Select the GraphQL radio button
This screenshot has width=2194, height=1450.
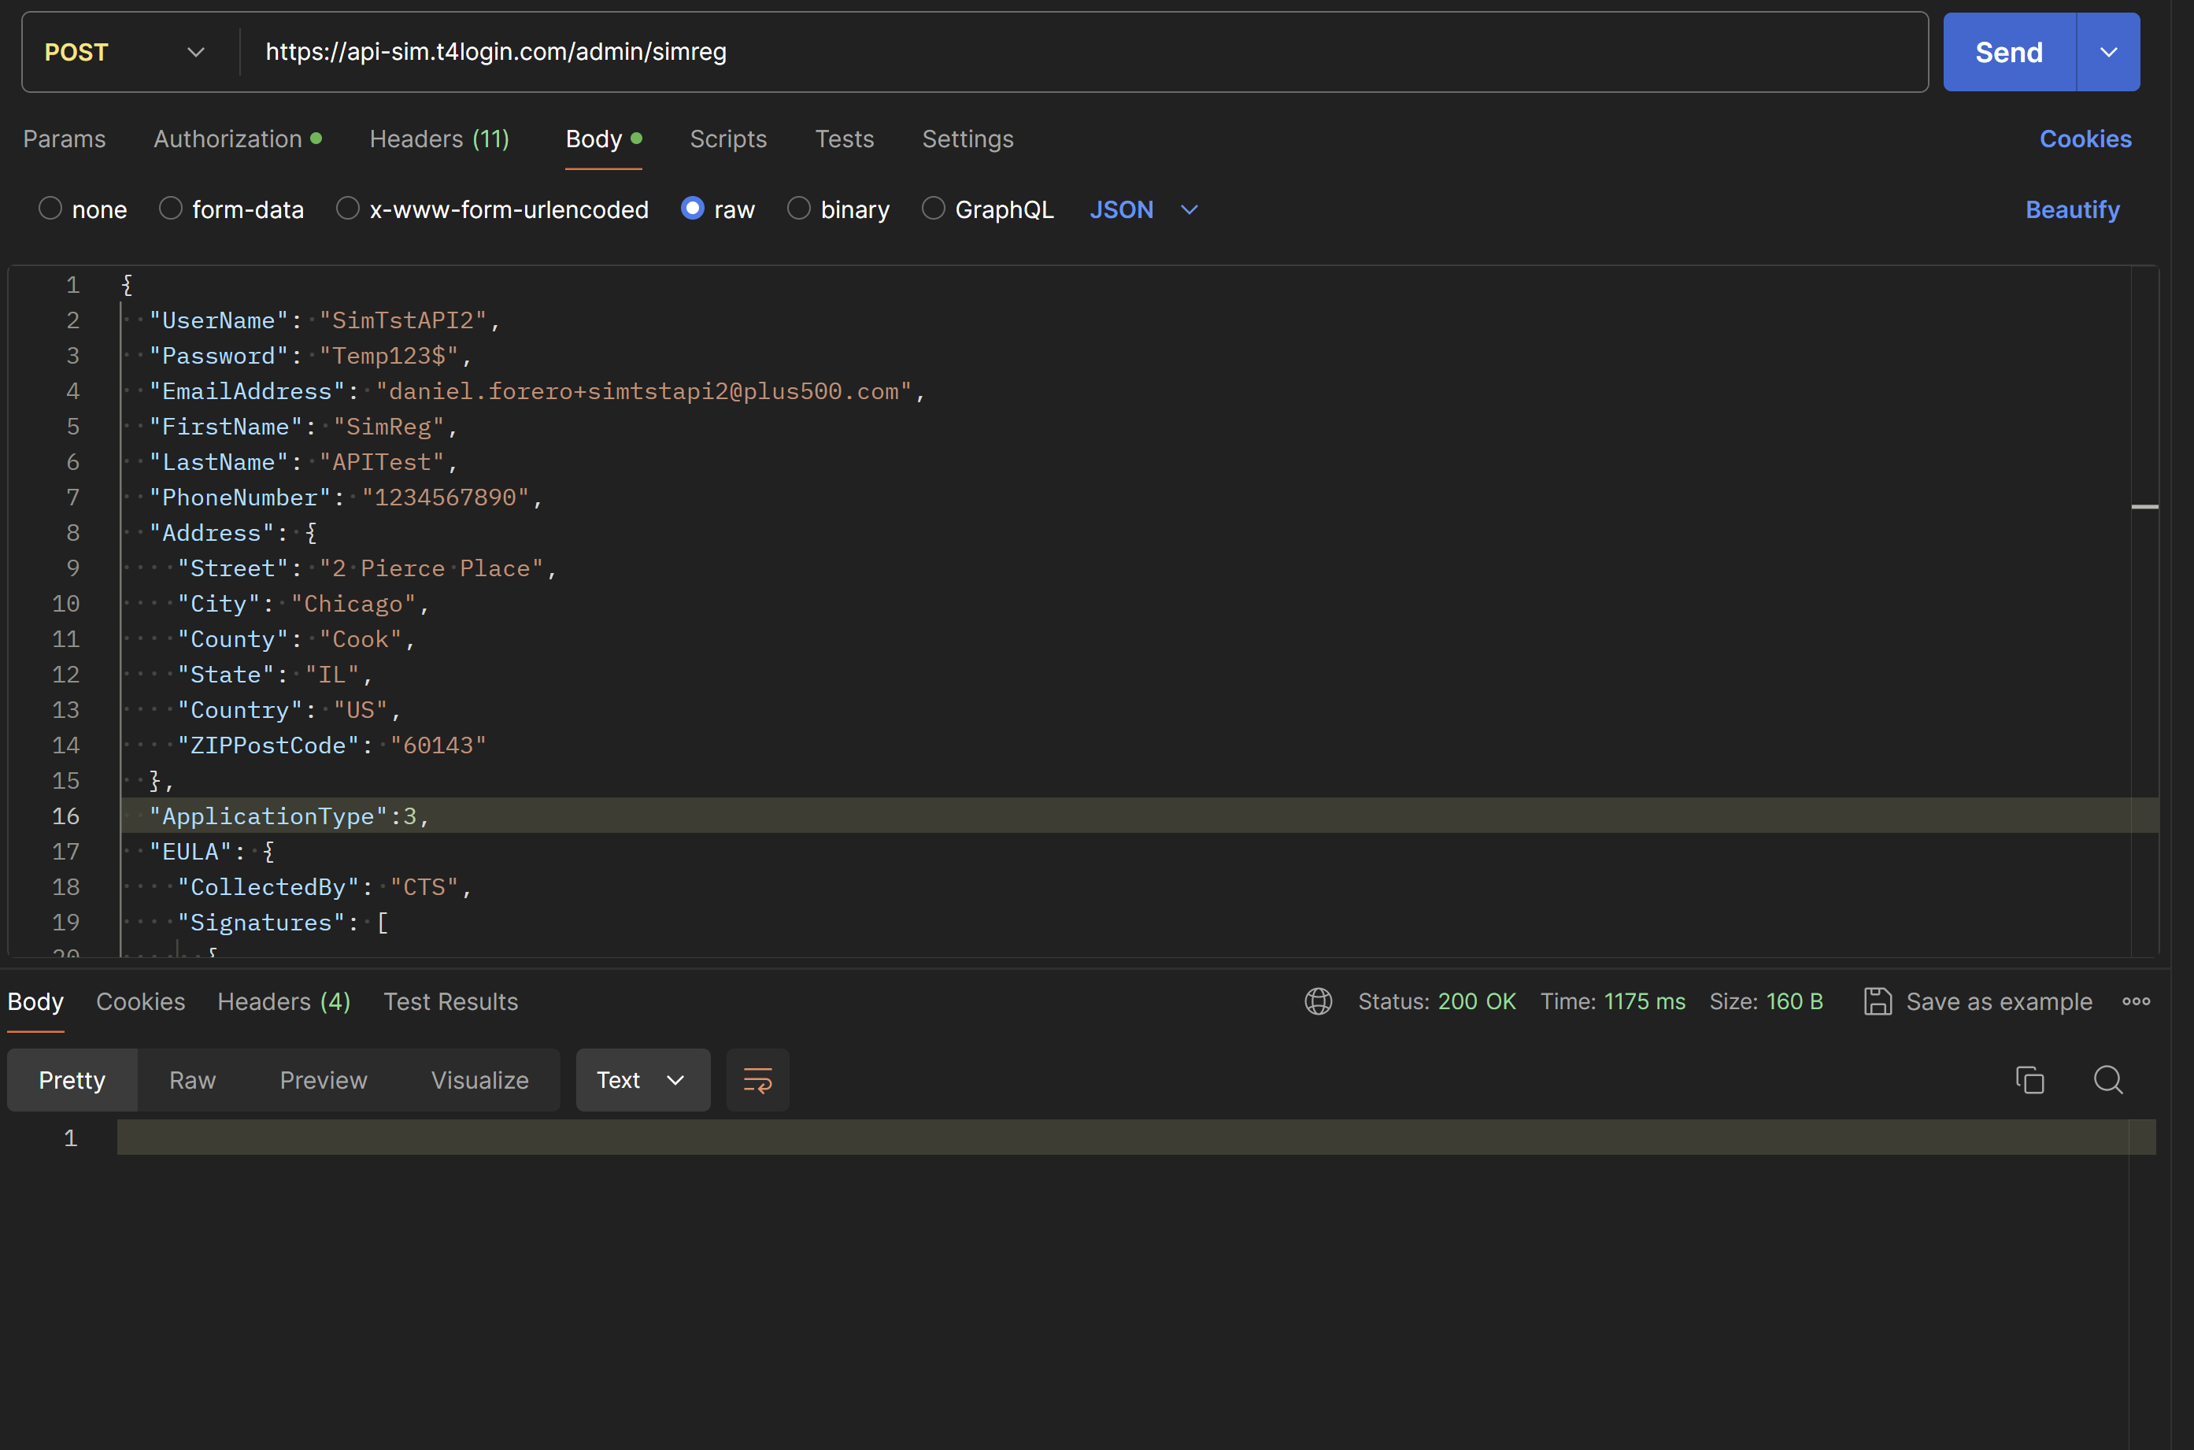tap(933, 209)
